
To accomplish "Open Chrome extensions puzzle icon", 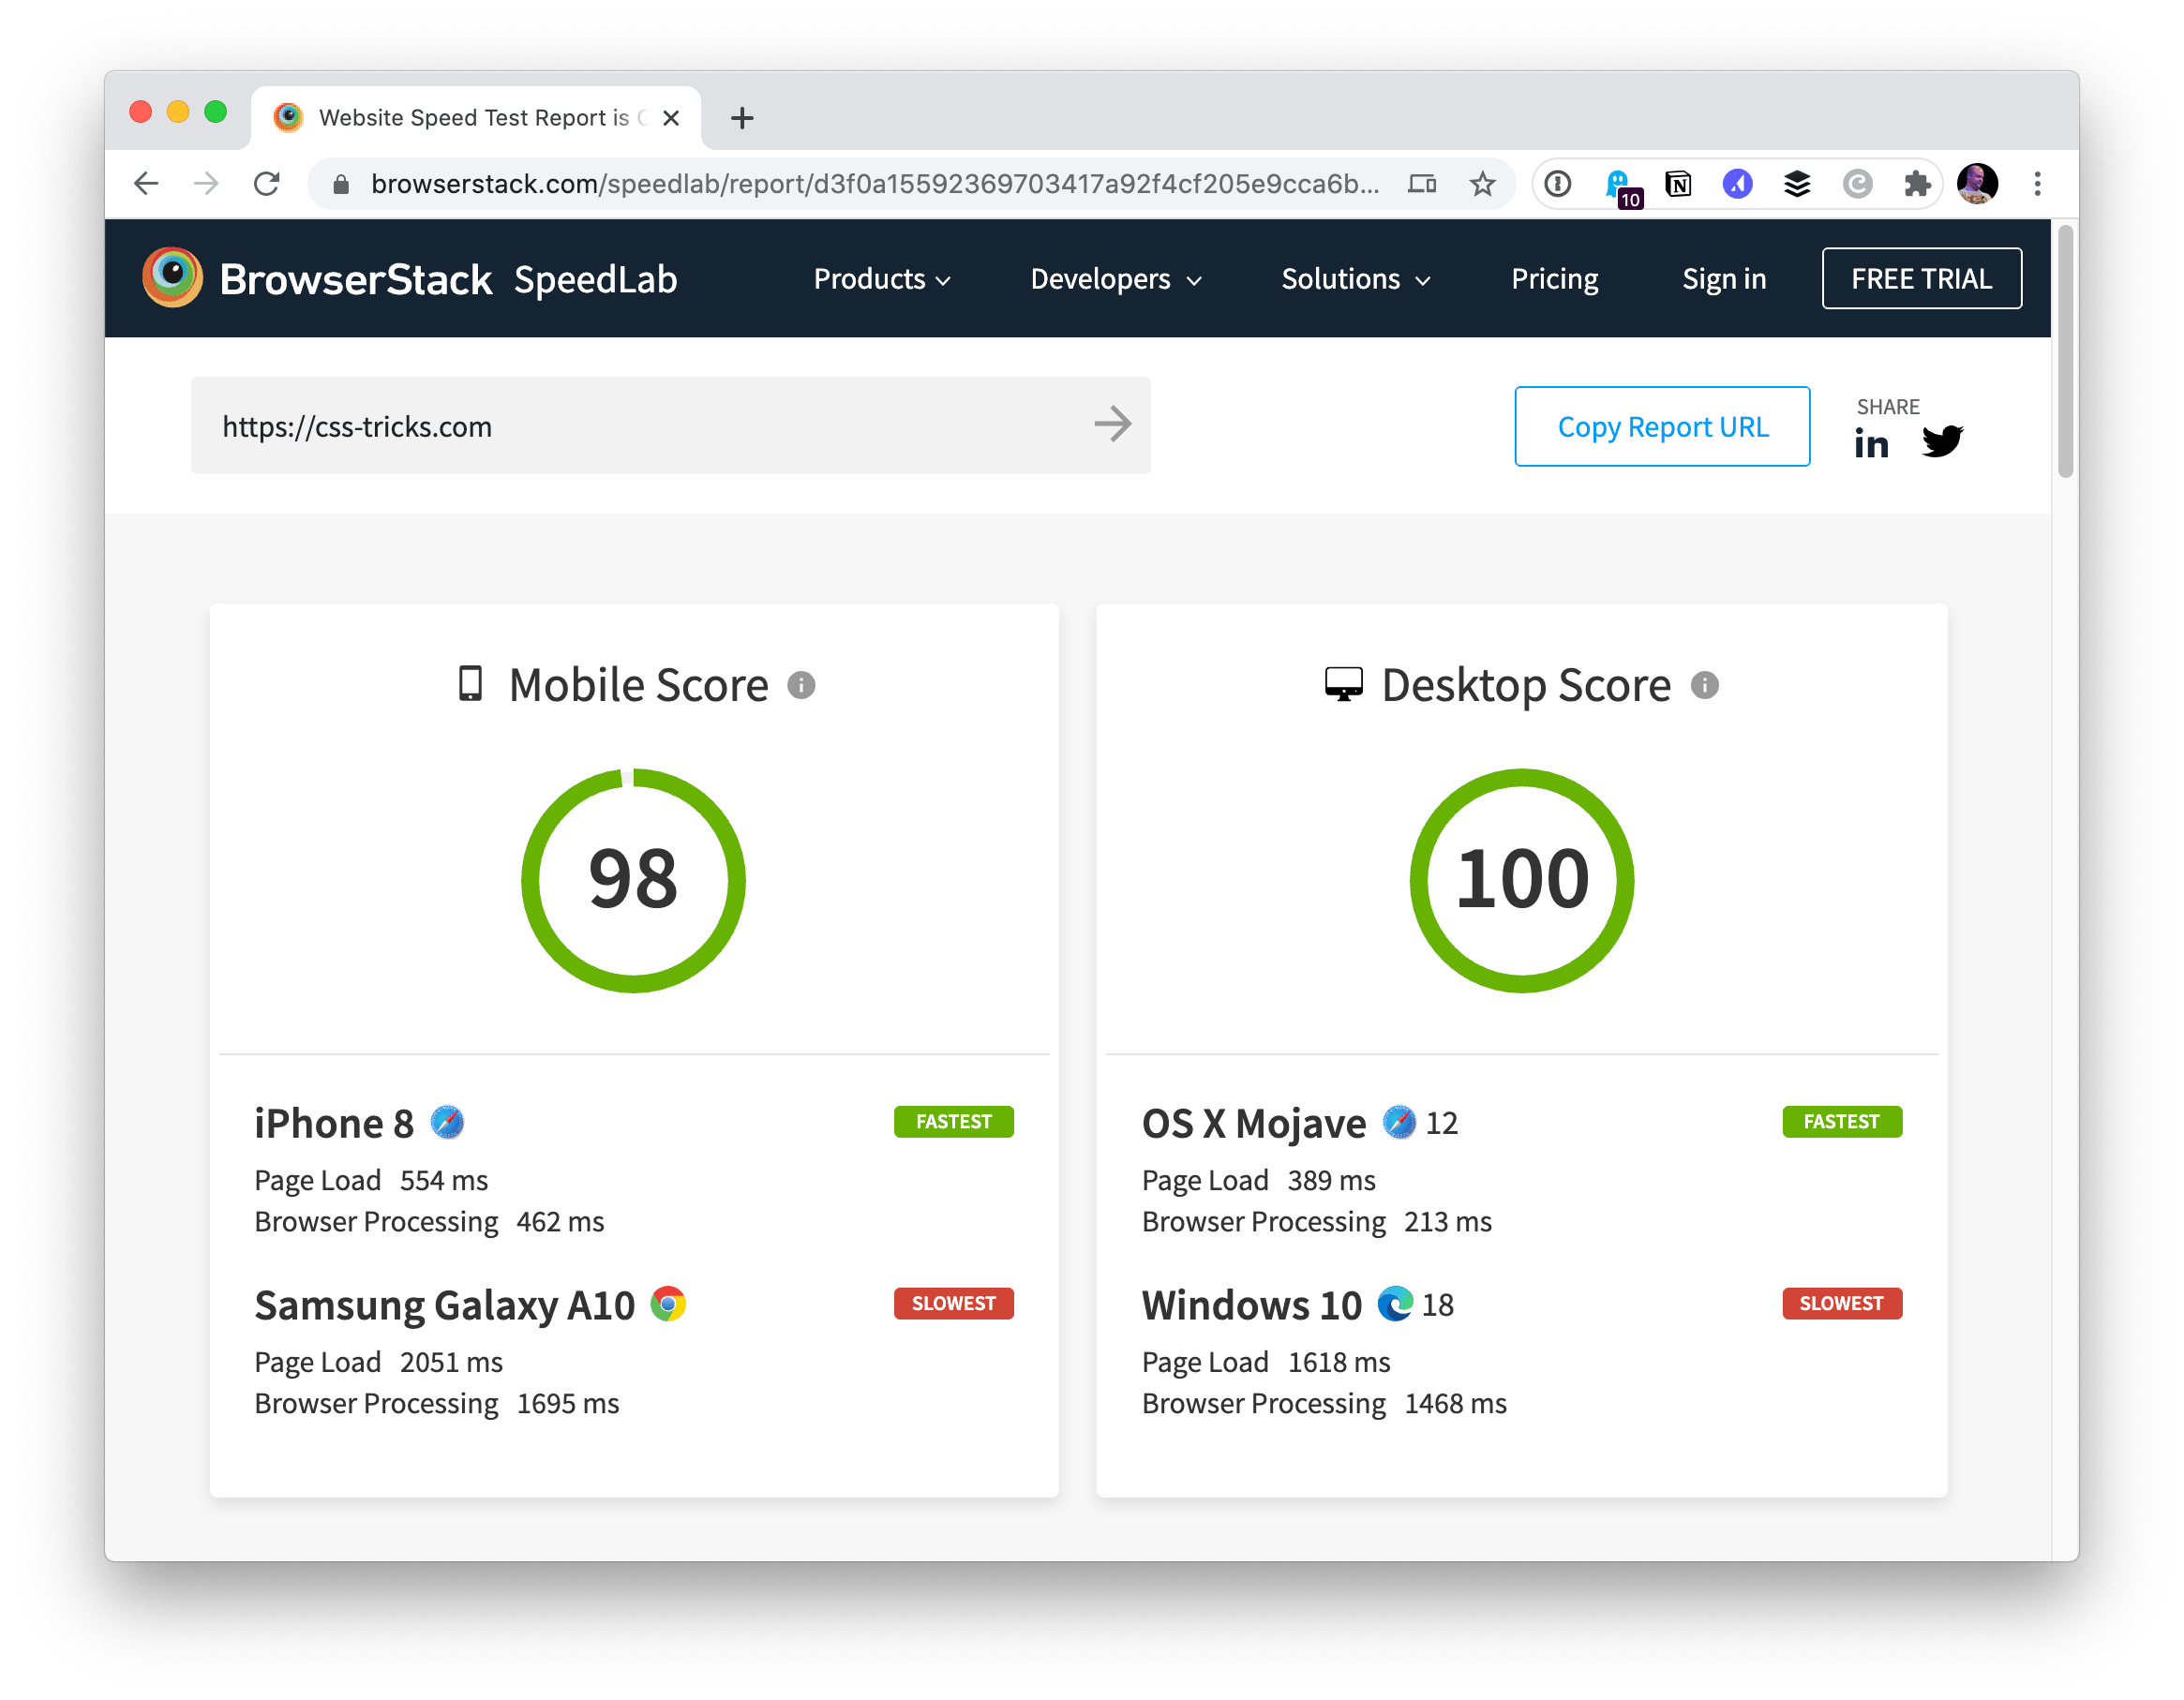I will [1916, 184].
